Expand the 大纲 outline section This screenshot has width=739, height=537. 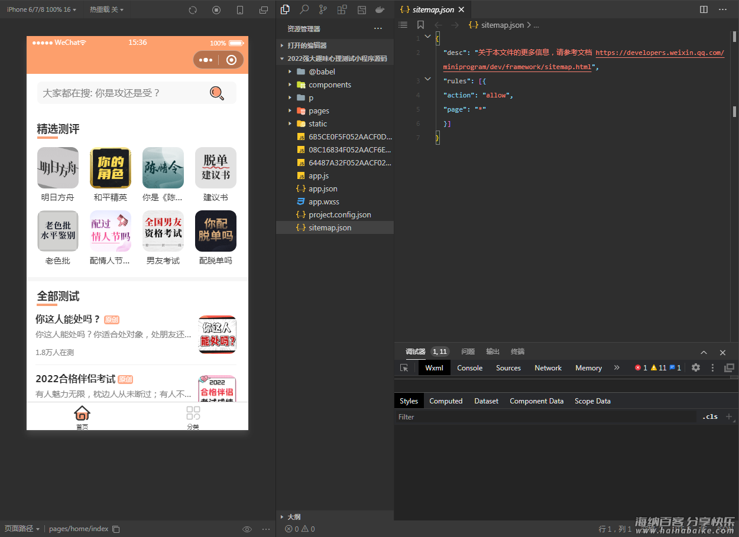coord(335,516)
